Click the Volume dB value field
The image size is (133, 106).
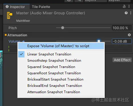point(122,41)
